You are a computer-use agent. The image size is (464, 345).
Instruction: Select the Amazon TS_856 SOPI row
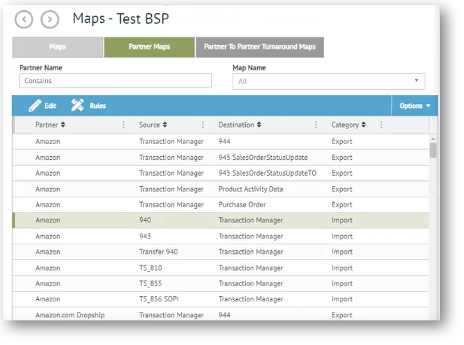(221, 299)
